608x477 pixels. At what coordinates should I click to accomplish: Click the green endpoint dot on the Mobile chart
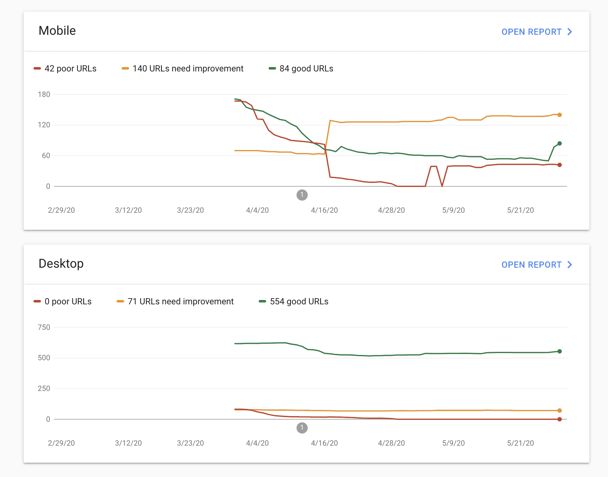tap(559, 143)
